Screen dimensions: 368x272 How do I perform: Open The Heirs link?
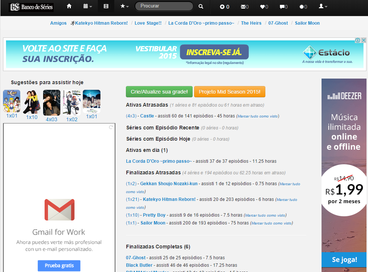pyautogui.click(x=251, y=23)
